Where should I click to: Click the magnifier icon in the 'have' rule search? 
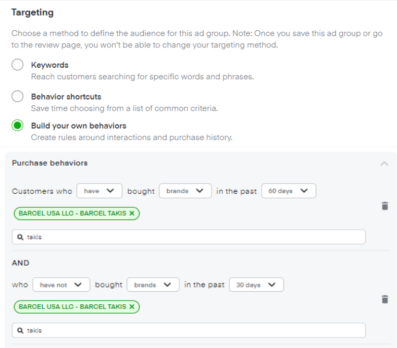pos(20,237)
